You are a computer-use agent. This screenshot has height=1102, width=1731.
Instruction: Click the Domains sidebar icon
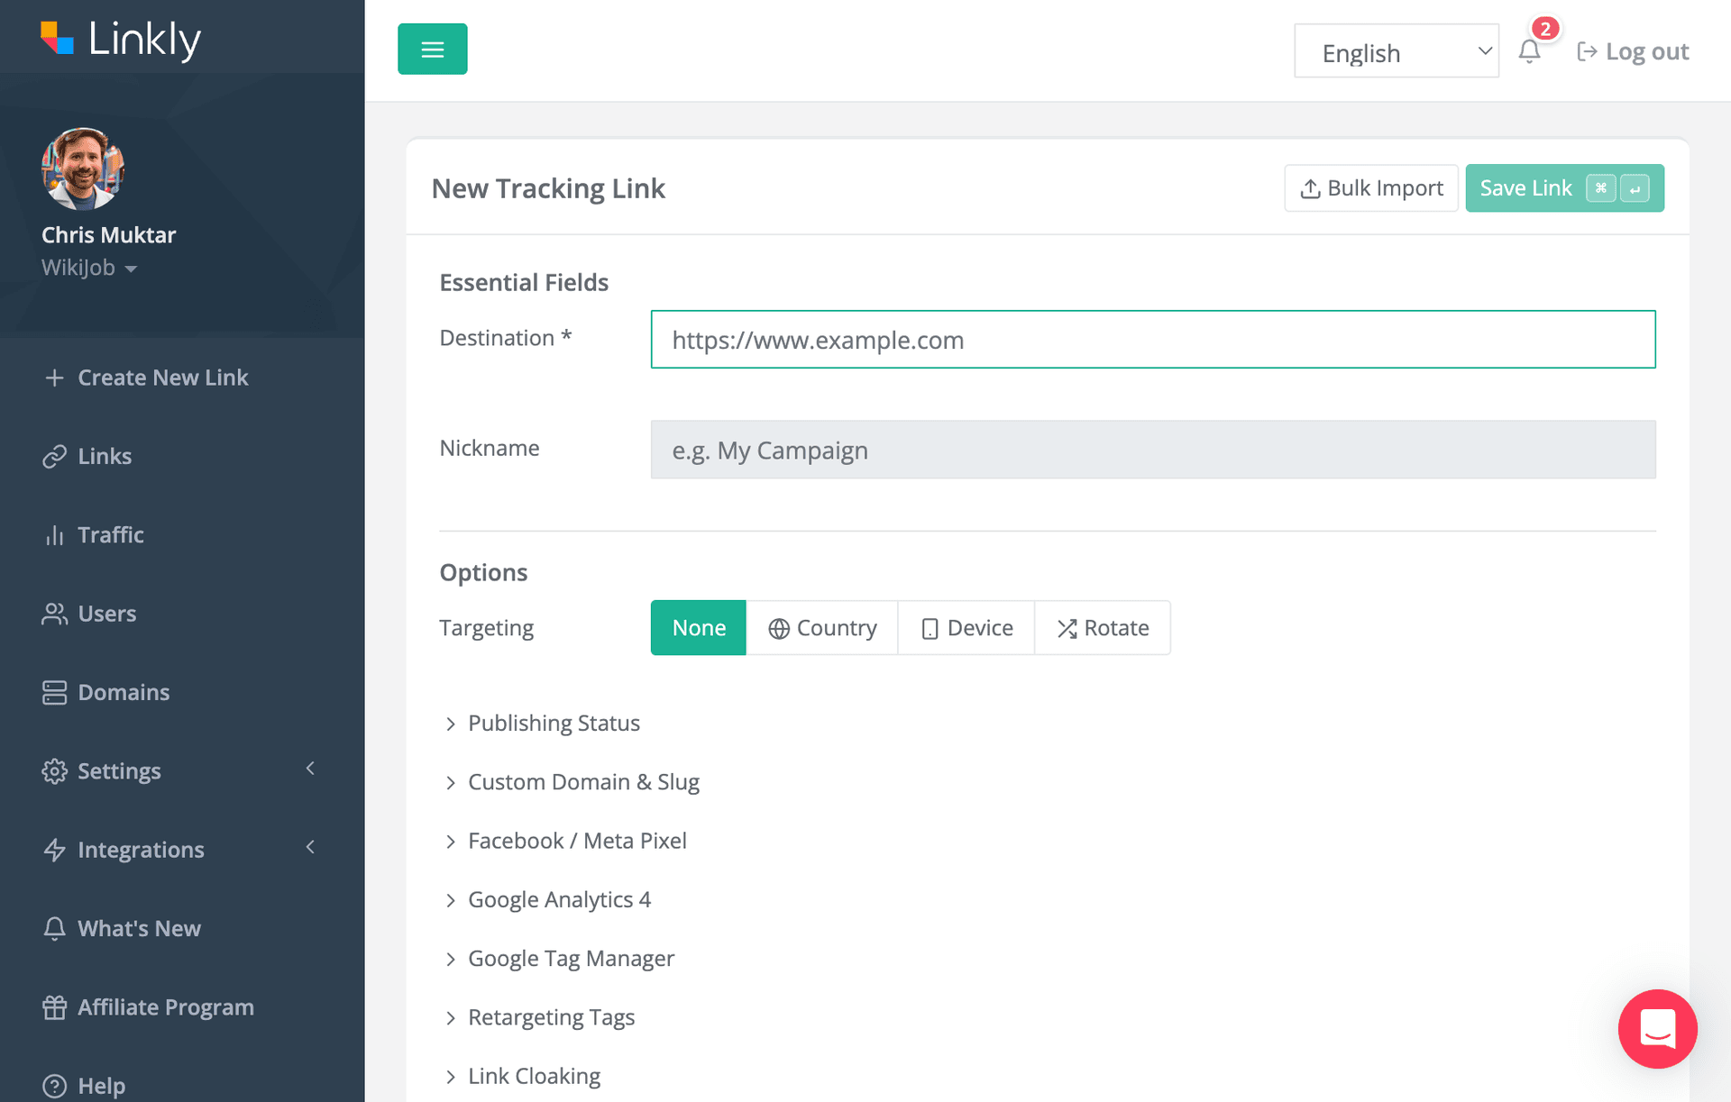[x=54, y=692]
